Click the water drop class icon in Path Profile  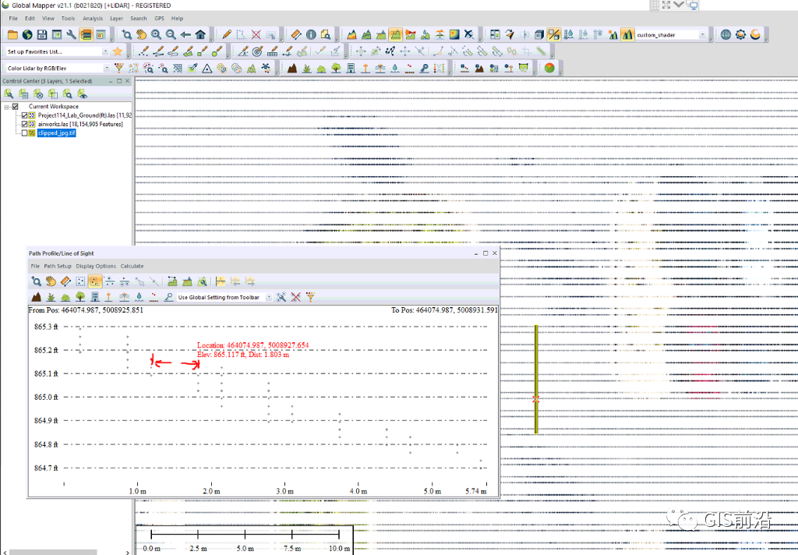pyautogui.click(x=139, y=297)
